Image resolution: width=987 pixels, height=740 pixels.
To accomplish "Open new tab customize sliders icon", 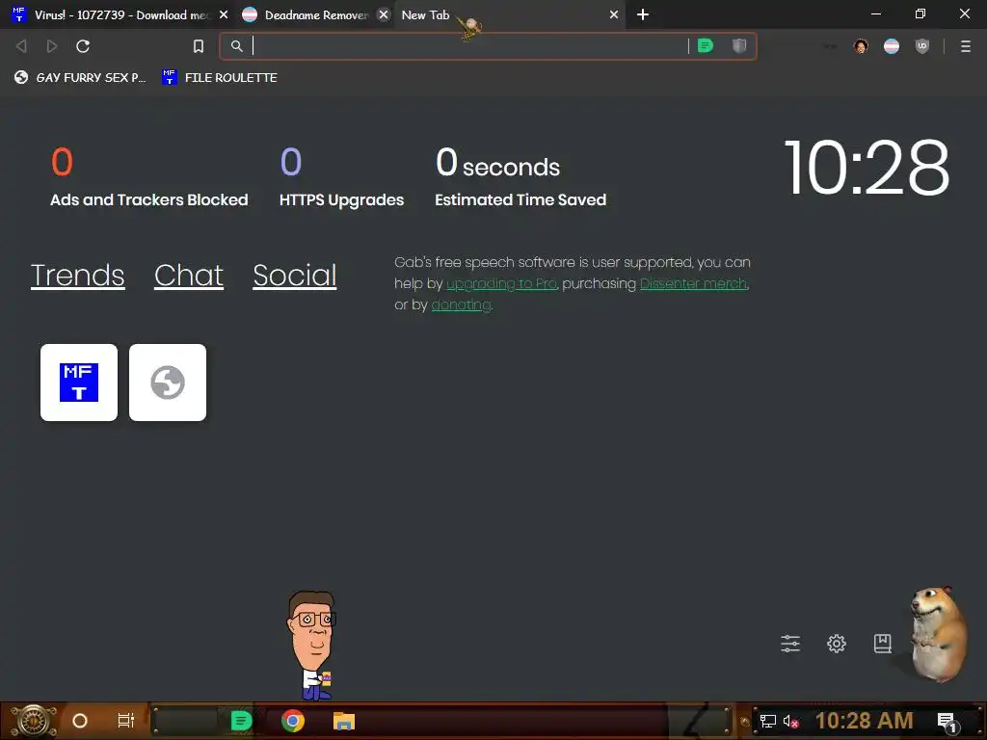I will click(x=790, y=643).
